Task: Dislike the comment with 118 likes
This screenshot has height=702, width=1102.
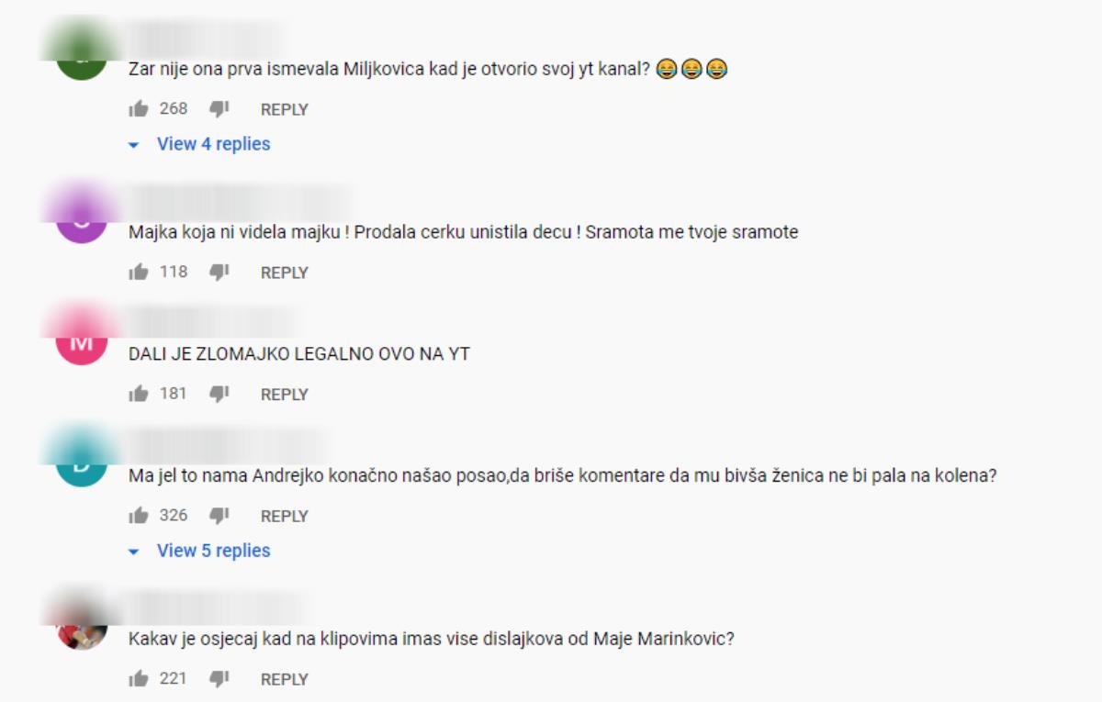Action: tap(219, 273)
